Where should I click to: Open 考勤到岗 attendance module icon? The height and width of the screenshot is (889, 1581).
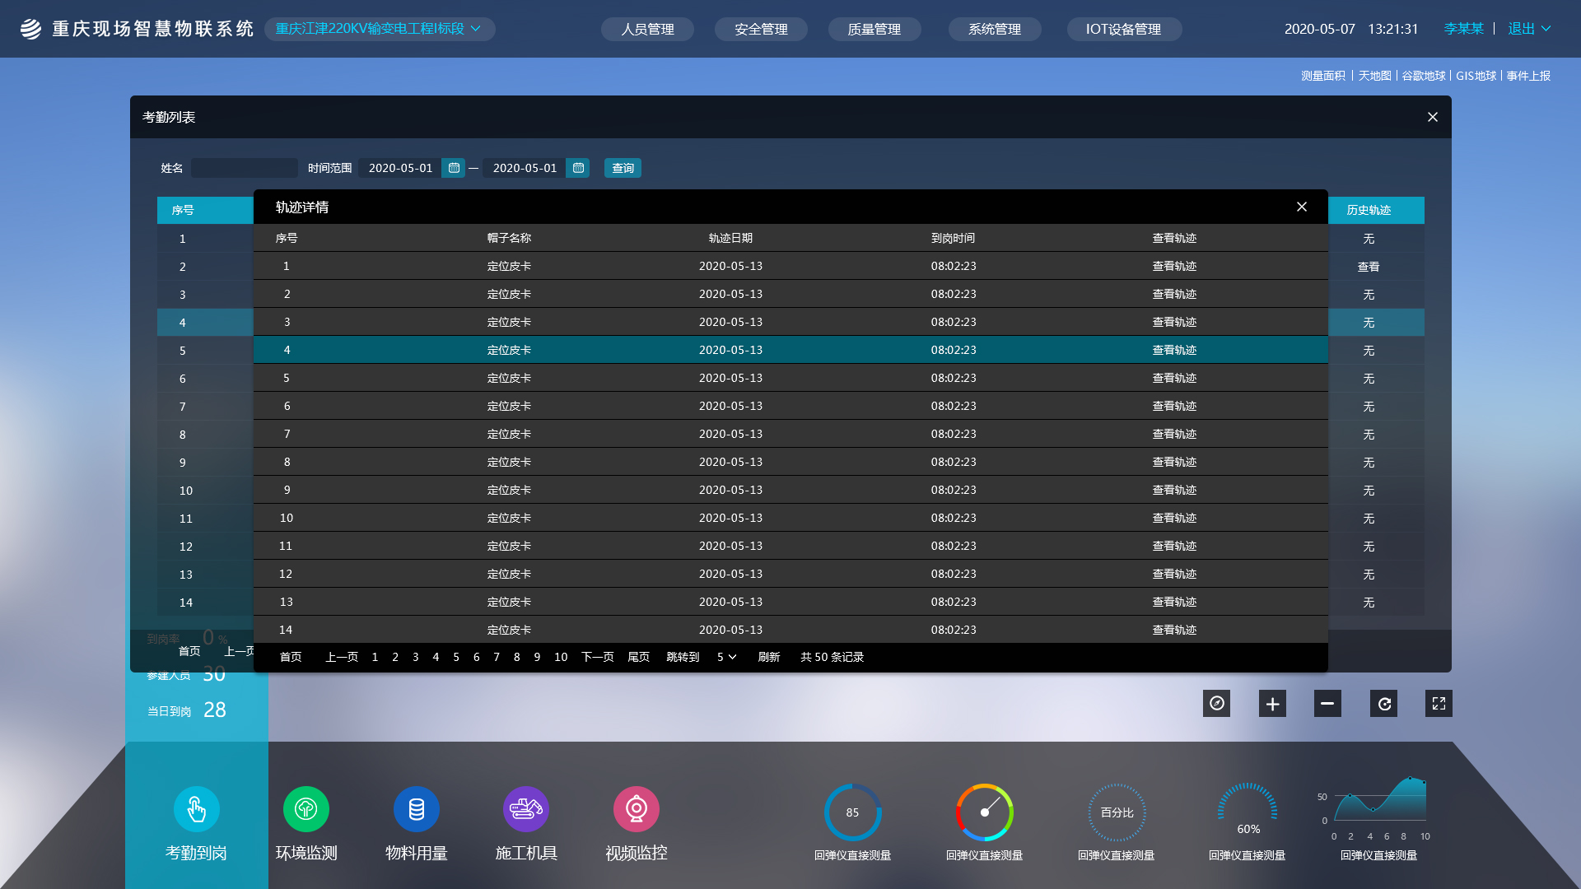point(196,809)
